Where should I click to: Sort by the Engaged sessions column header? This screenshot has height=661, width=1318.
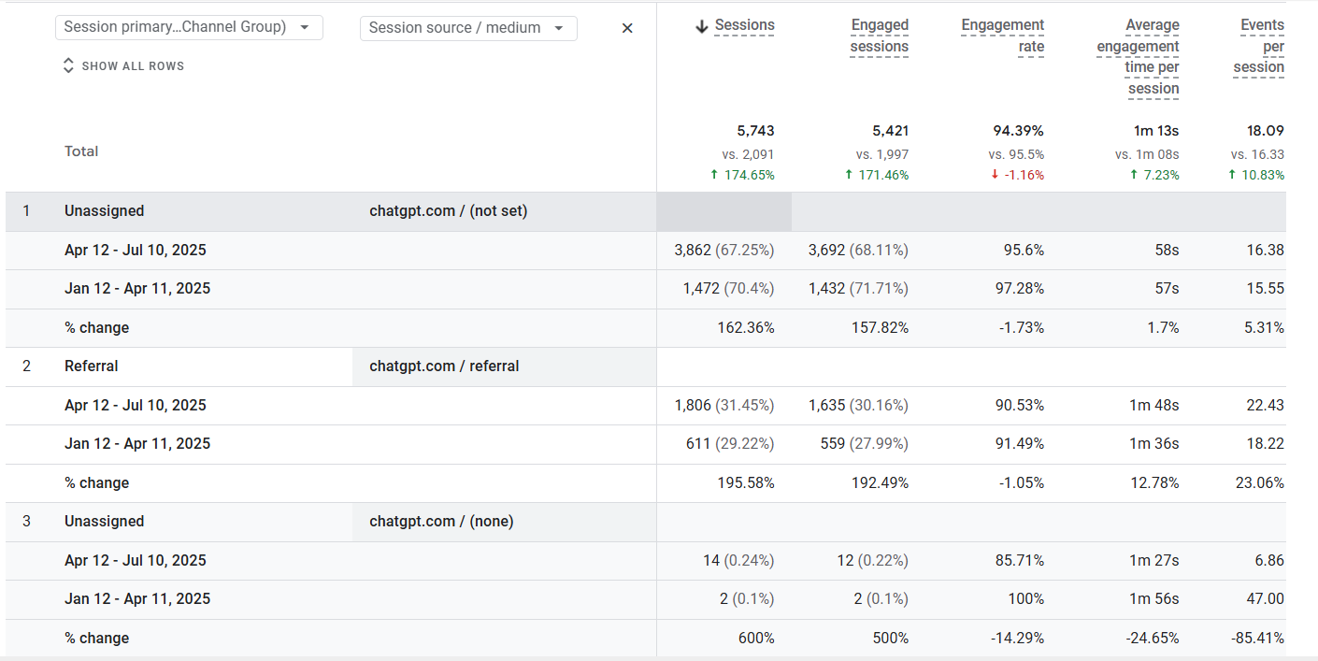879,36
